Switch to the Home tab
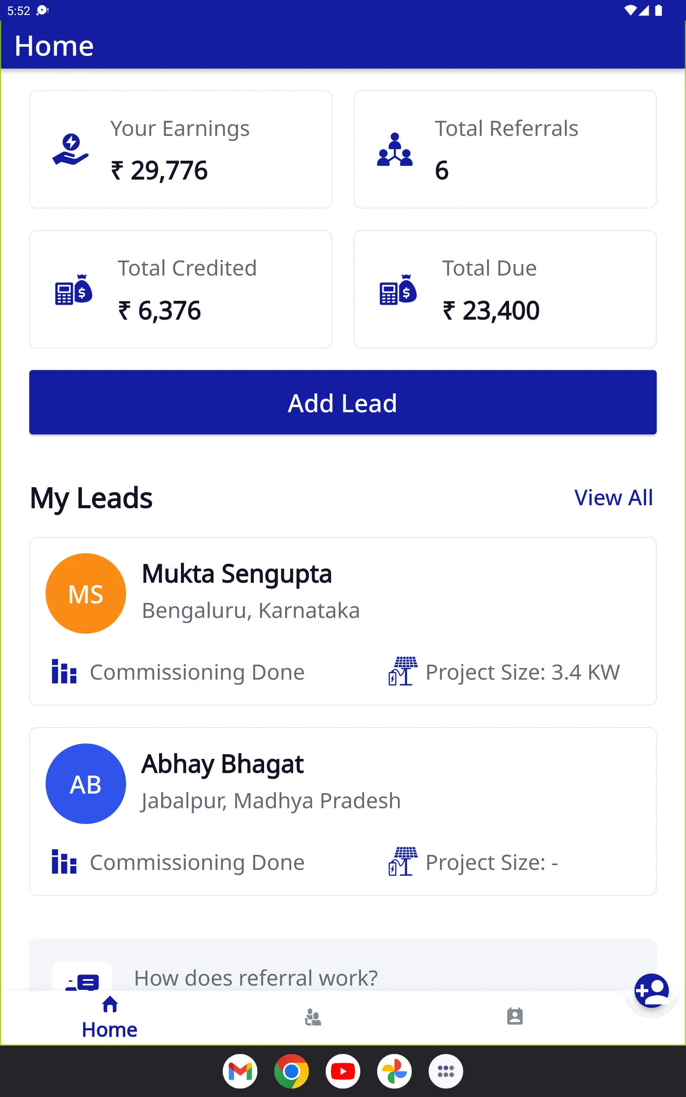 tap(110, 1018)
